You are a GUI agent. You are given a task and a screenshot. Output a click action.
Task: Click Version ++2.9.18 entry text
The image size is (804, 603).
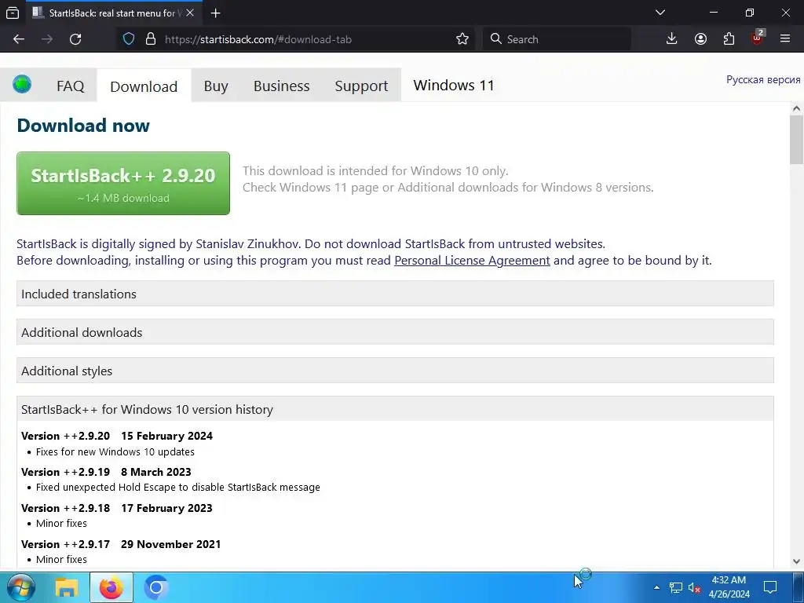pyautogui.click(x=117, y=508)
